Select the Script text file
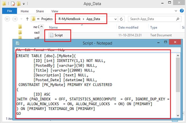This screenshot has height=123, width=186. 58,35
